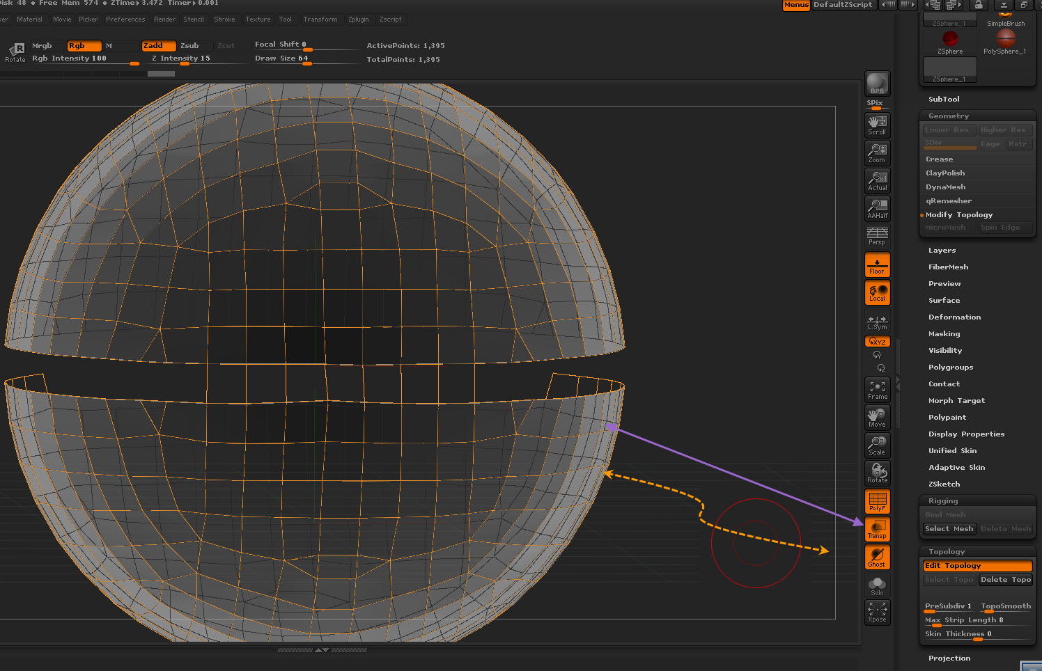This screenshot has width=1042, height=671.
Task: Click the Frame view icon
Action: point(877,390)
